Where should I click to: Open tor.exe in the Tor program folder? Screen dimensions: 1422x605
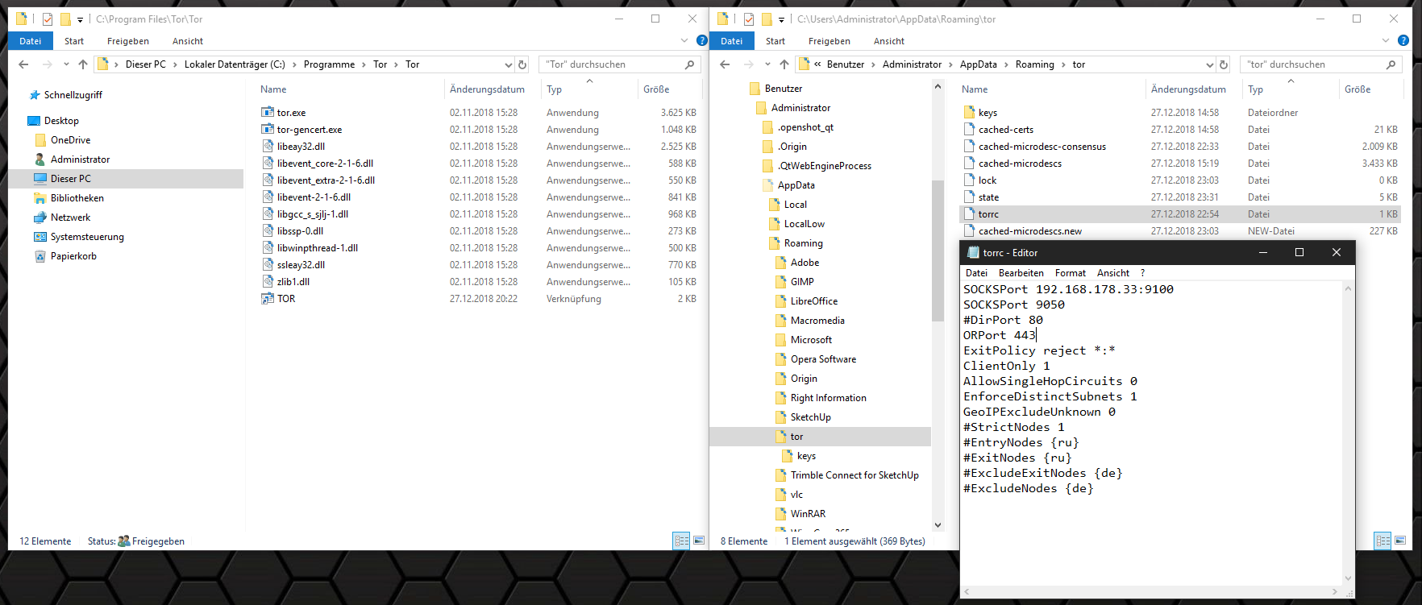click(x=291, y=113)
